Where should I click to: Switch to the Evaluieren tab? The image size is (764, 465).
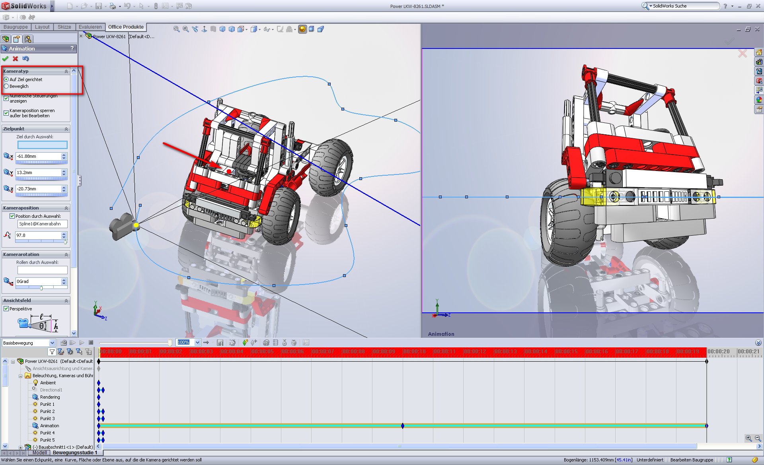tap(90, 27)
